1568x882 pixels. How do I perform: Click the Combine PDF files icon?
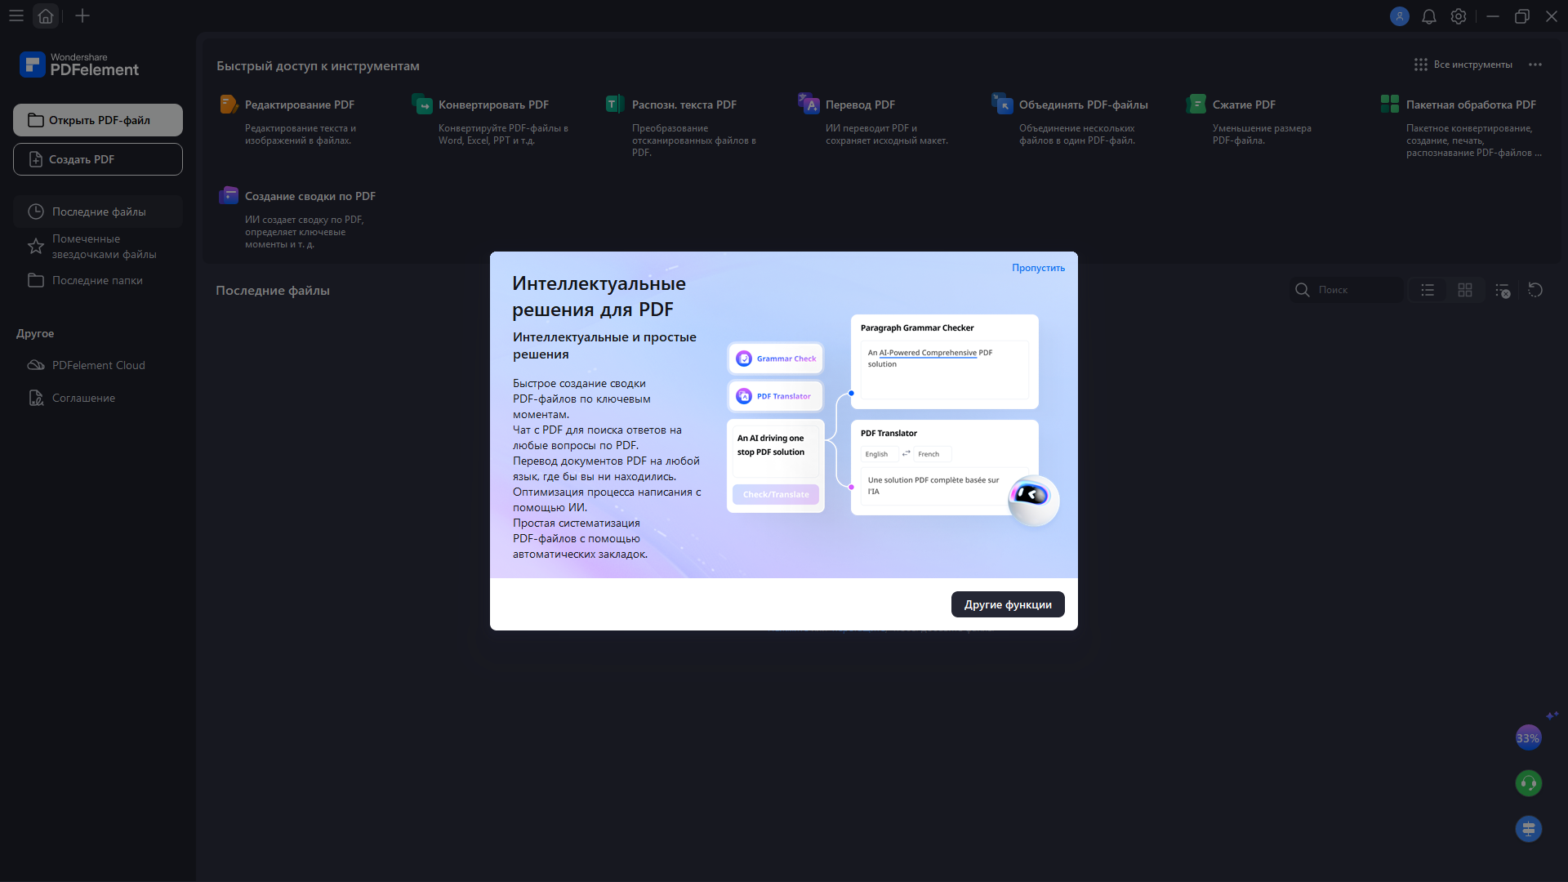point(1002,105)
